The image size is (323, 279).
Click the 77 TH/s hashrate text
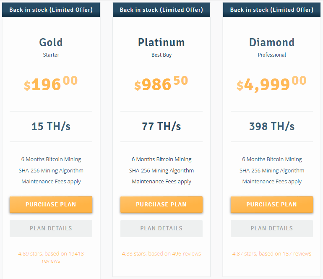[x=161, y=126]
